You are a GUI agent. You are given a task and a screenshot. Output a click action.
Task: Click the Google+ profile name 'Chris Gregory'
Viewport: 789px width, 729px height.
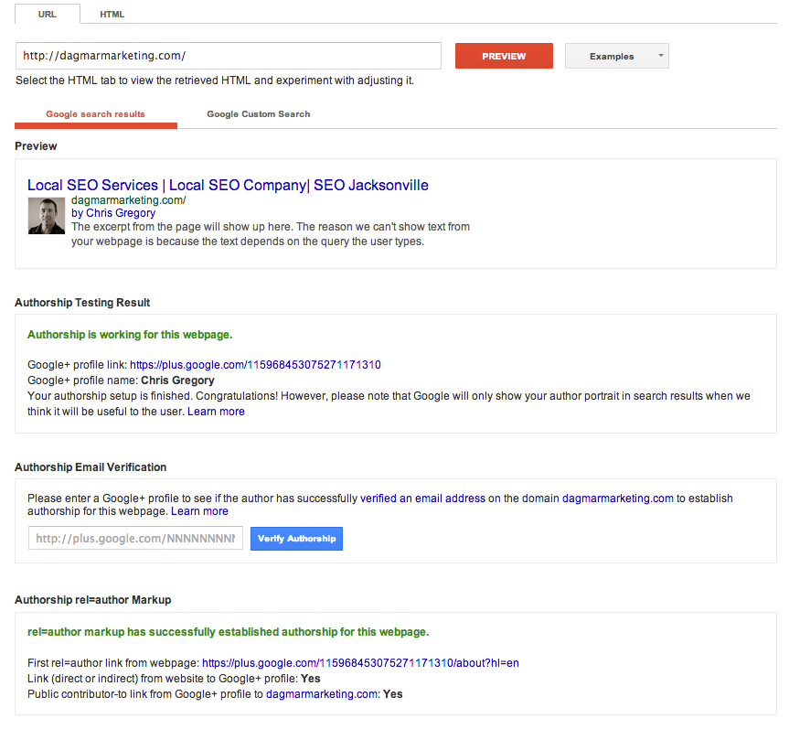pos(177,381)
